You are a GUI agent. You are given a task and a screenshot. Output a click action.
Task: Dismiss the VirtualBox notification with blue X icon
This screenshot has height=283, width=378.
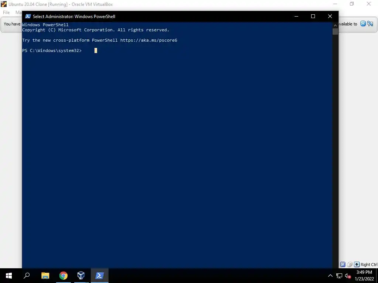click(363, 24)
